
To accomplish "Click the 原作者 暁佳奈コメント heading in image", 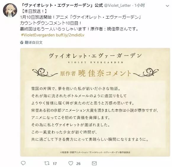I will (95, 73).
